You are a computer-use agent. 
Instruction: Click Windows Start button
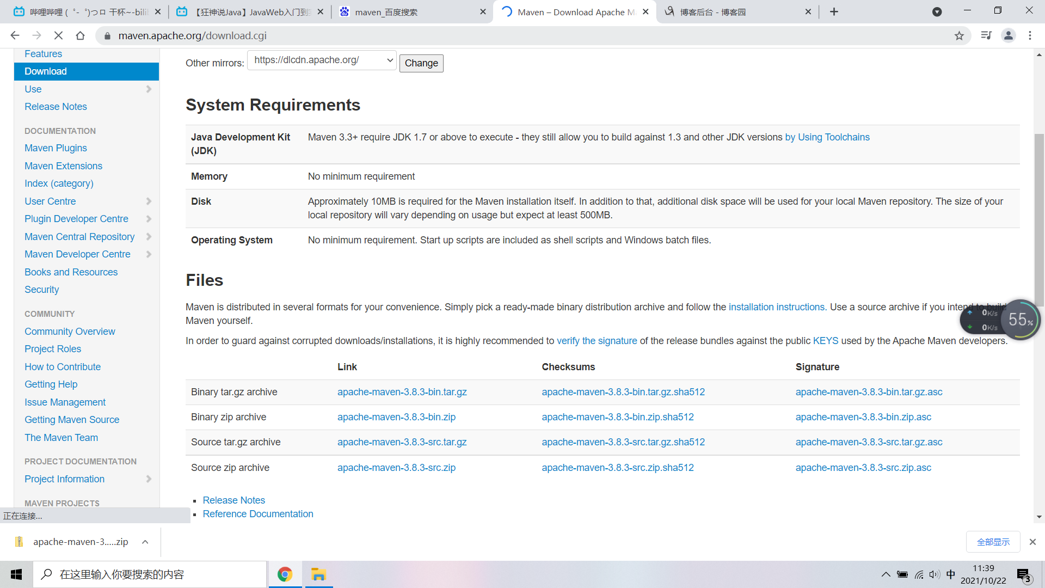(16, 574)
